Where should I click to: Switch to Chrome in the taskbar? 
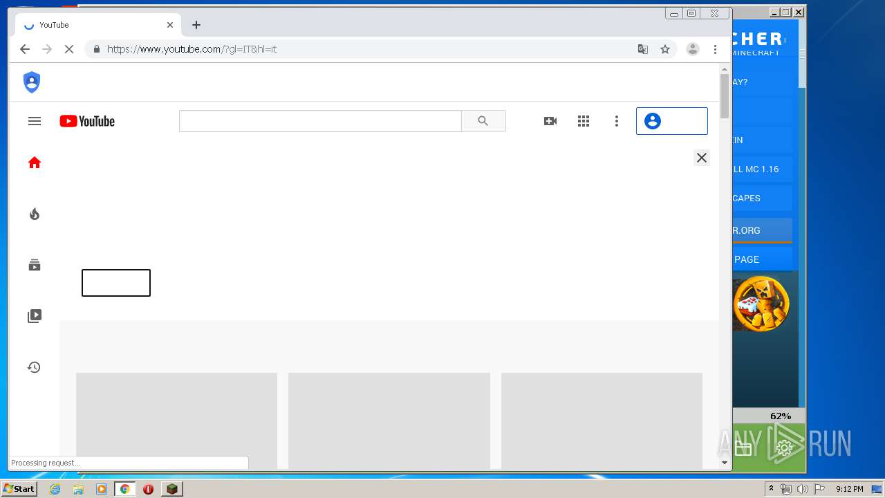tap(125, 489)
